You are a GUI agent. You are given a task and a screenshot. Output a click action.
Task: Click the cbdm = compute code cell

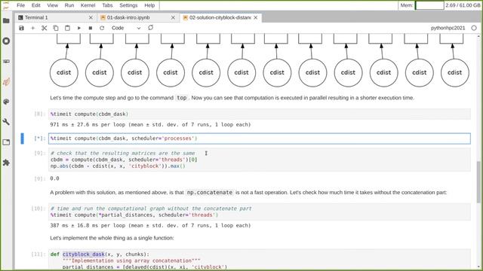[x=260, y=160]
